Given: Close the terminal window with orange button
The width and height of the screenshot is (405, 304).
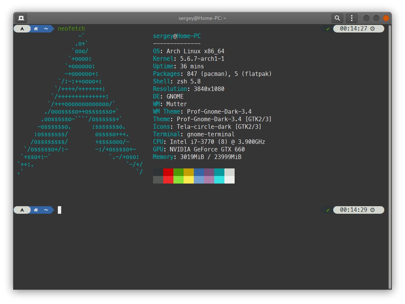Looking at the screenshot, I should tap(386, 18).
